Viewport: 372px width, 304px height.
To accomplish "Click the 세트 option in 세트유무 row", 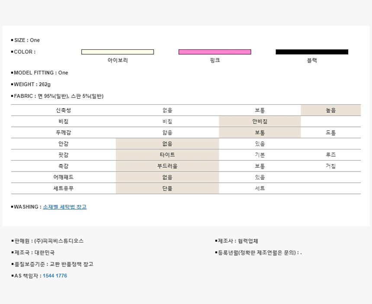I will (260, 188).
